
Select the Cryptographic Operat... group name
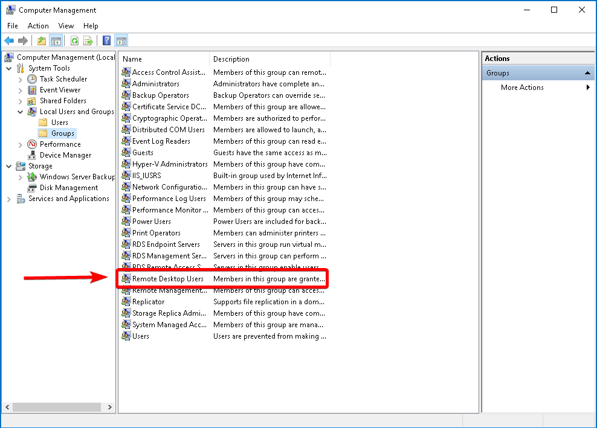point(170,118)
